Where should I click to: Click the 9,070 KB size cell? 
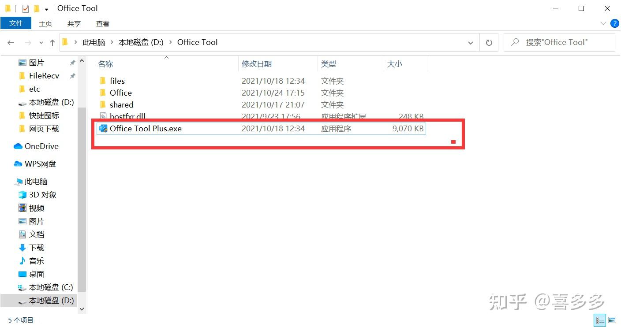(x=408, y=129)
